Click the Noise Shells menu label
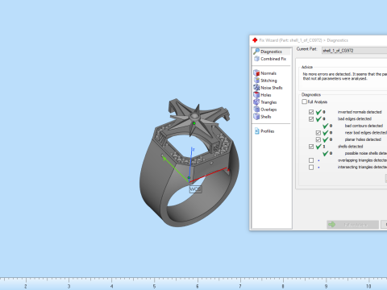 point(272,88)
